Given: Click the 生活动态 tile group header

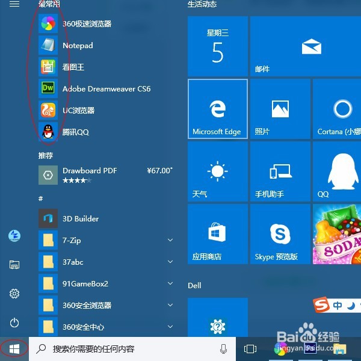Looking at the screenshot, I should pos(202,4).
